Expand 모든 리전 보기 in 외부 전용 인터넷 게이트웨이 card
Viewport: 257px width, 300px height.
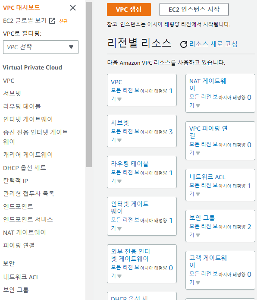point(125,272)
